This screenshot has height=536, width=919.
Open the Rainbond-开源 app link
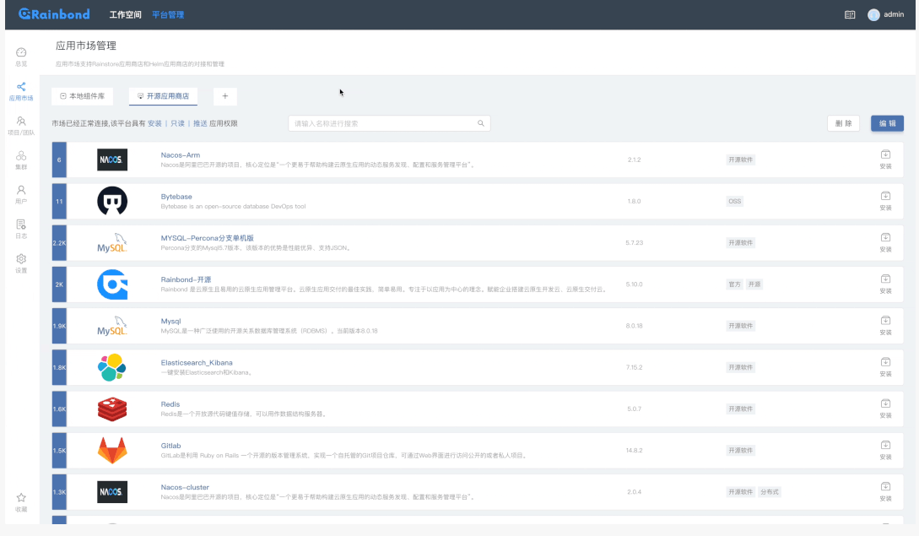[186, 279]
